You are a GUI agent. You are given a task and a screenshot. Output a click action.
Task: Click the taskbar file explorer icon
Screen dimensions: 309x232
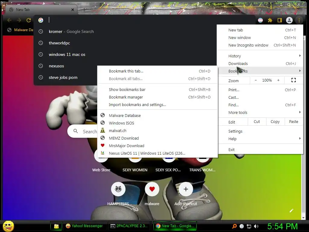click(56, 226)
